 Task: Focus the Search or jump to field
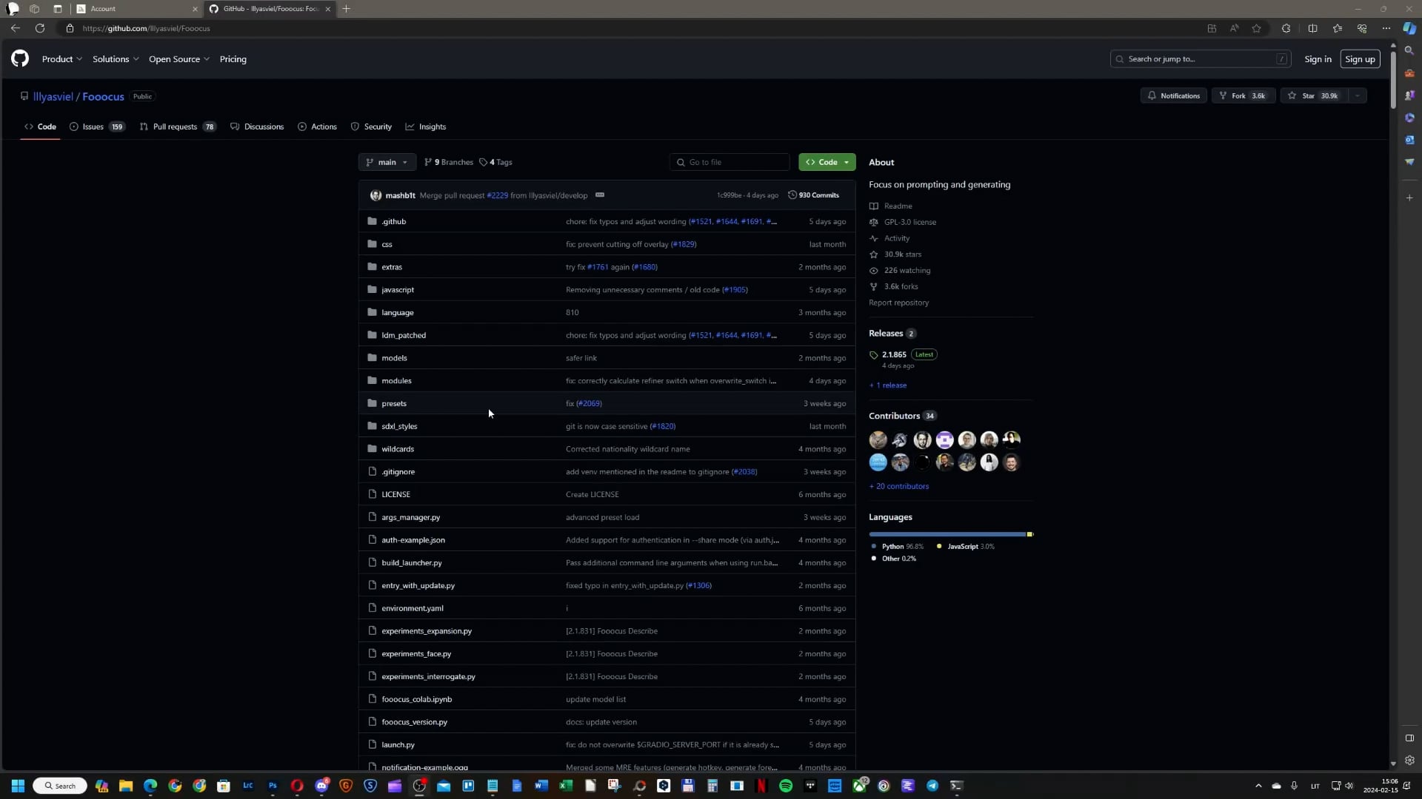1201,59
